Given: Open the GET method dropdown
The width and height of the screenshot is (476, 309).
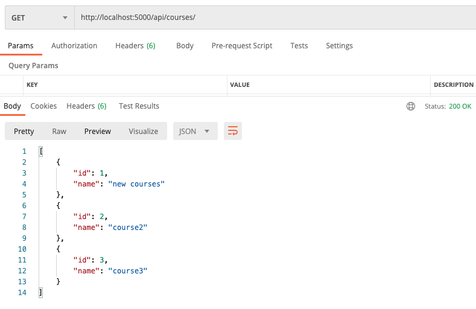Looking at the screenshot, I should click(x=39, y=18).
